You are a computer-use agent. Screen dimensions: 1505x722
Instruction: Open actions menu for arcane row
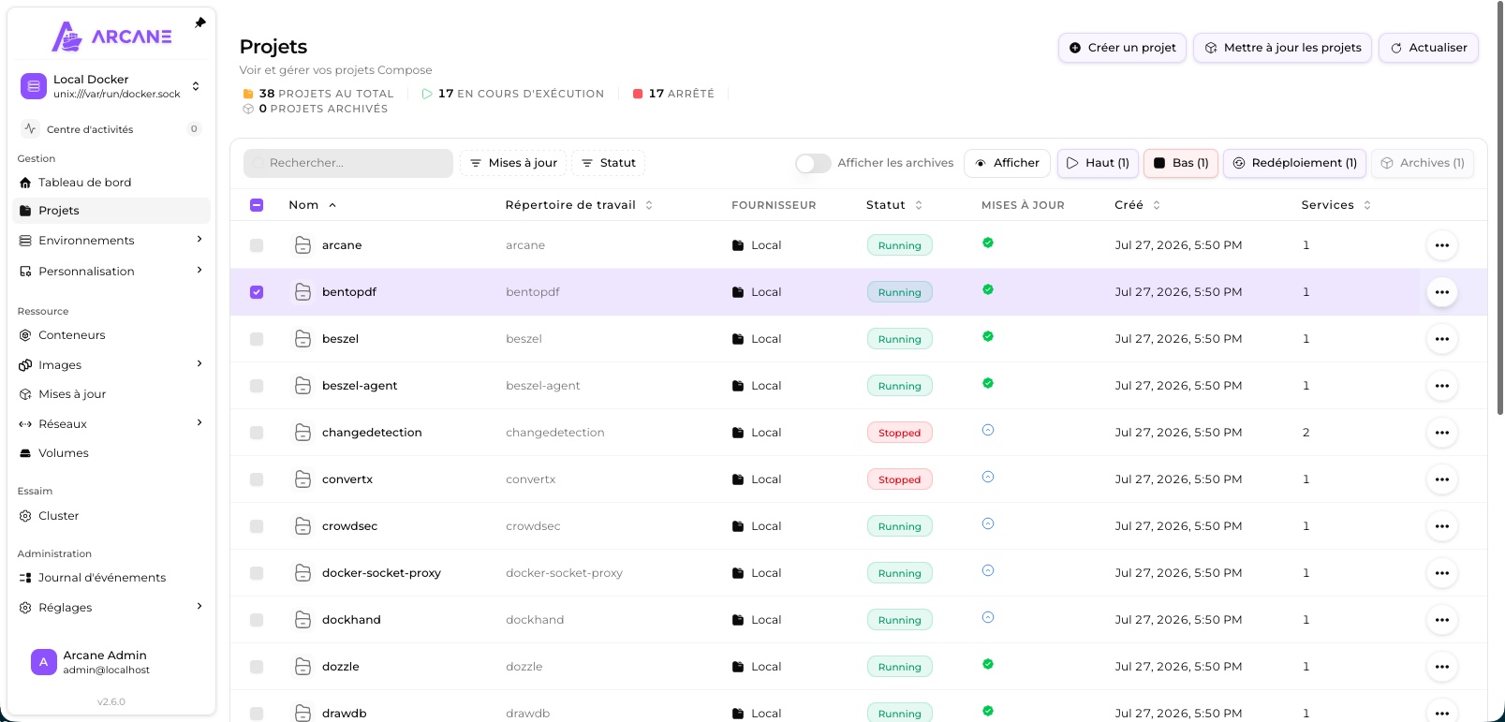[x=1442, y=245]
